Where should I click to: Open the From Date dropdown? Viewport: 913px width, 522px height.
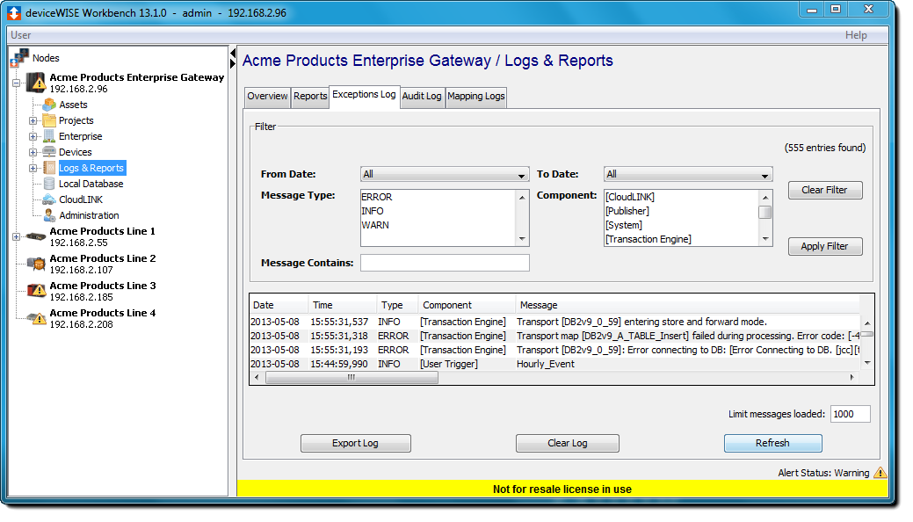coord(445,174)
